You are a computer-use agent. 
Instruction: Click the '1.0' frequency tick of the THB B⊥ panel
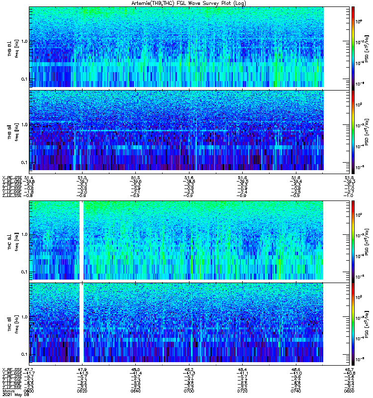pyautogui.click(x=24, y=41)
